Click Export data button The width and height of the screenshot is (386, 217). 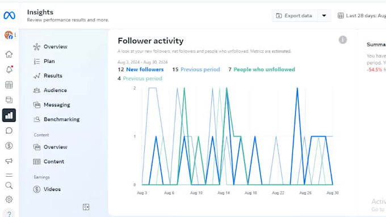295,16
